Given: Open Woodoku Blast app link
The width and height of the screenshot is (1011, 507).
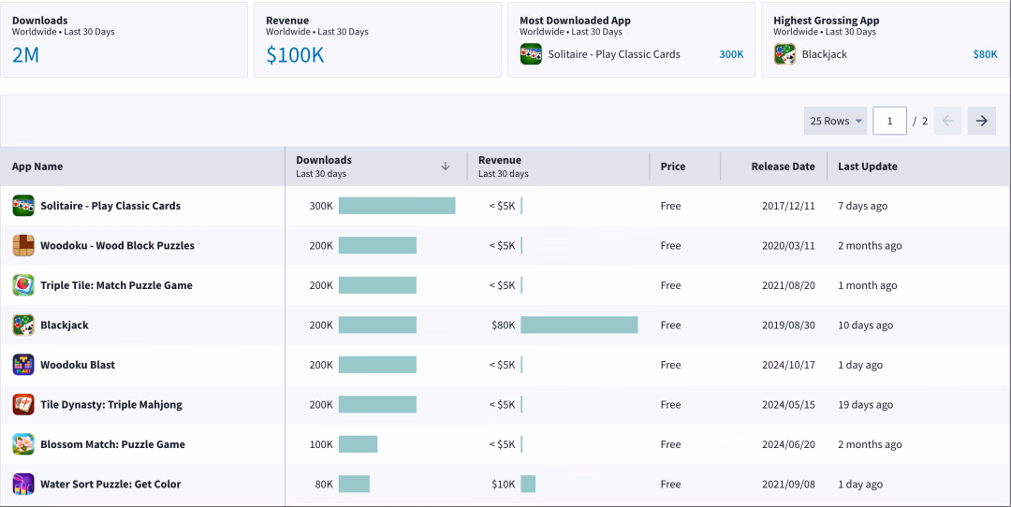Looking at the screenshot, I should coord(78,365).
